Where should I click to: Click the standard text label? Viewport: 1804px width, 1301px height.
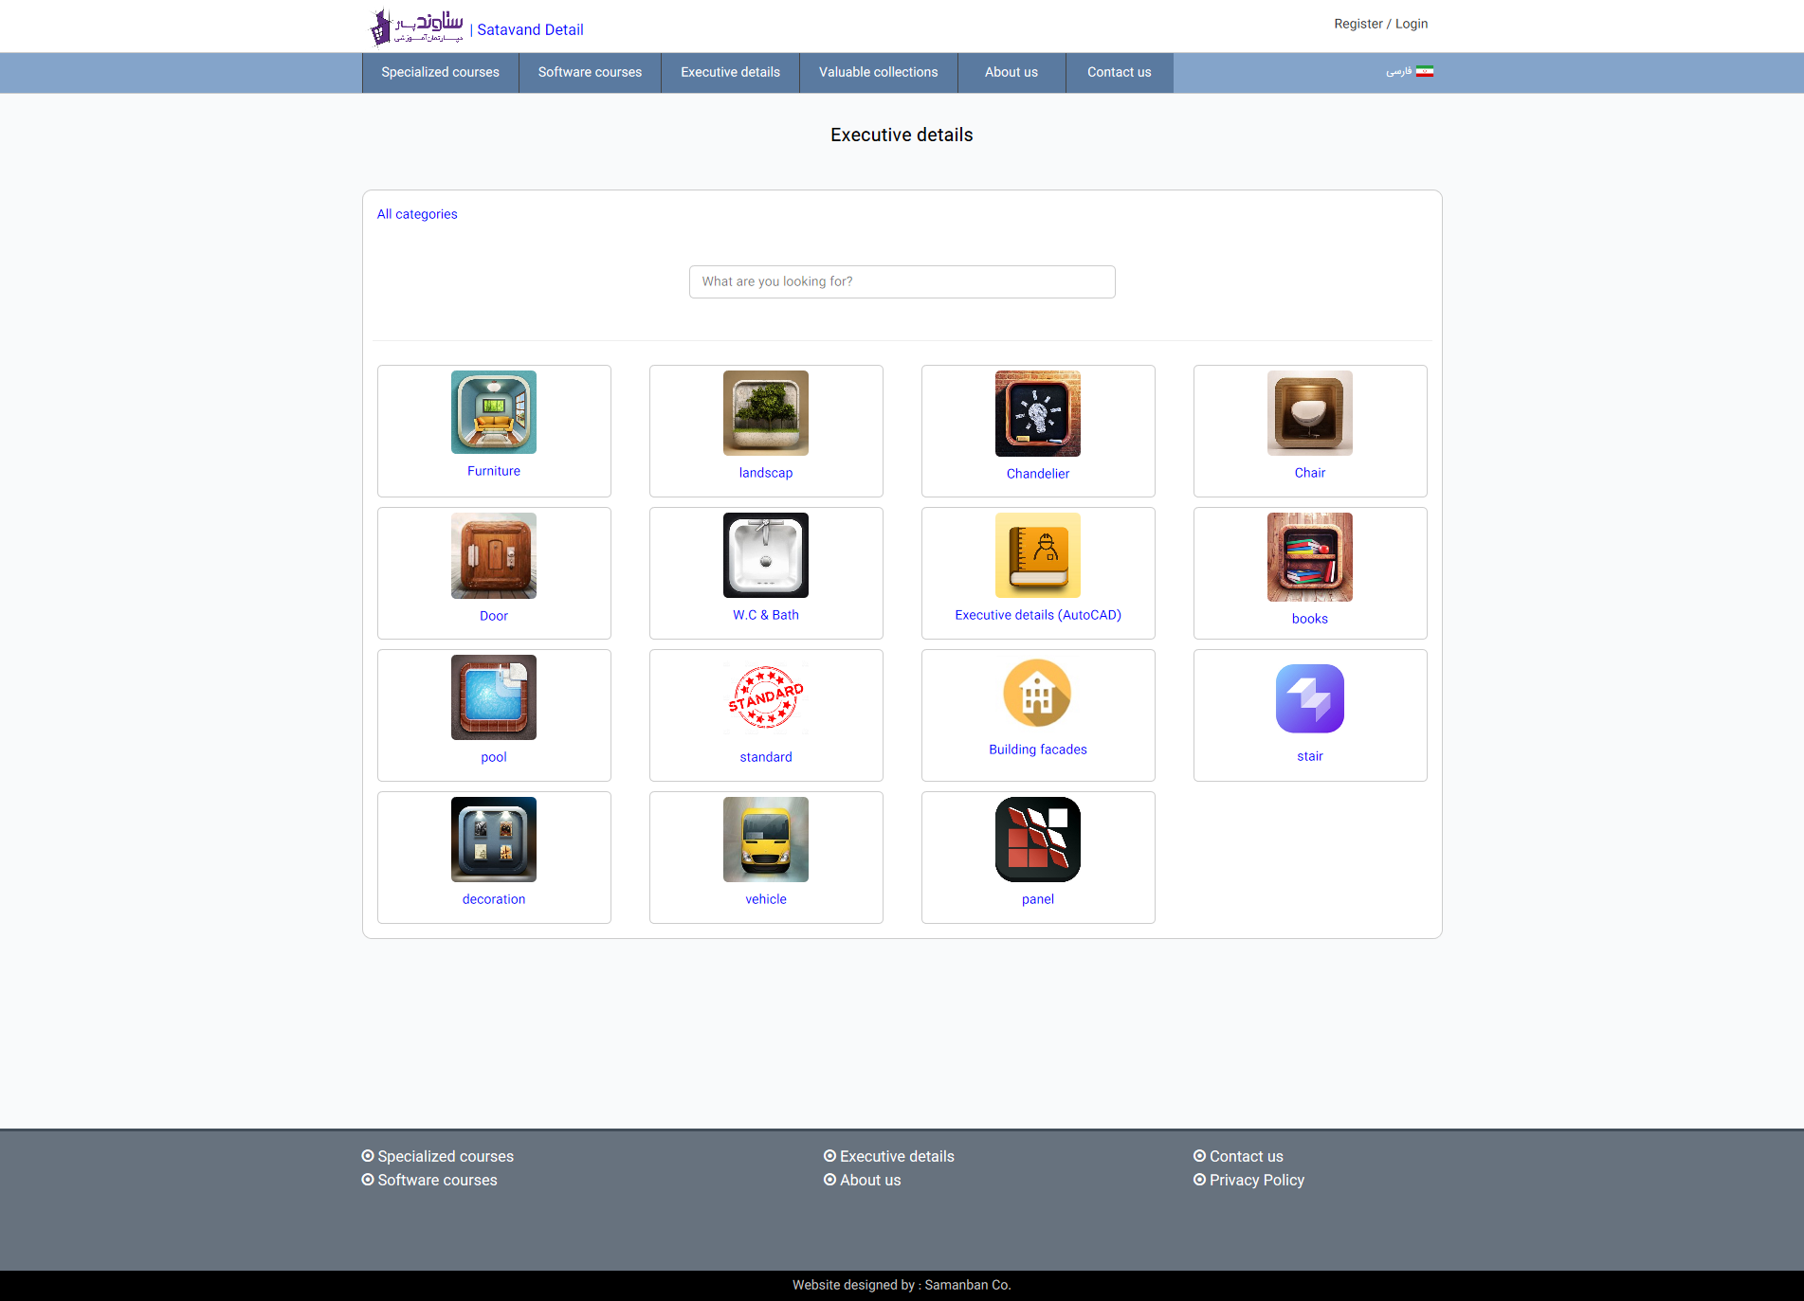[x=766, y=757]
